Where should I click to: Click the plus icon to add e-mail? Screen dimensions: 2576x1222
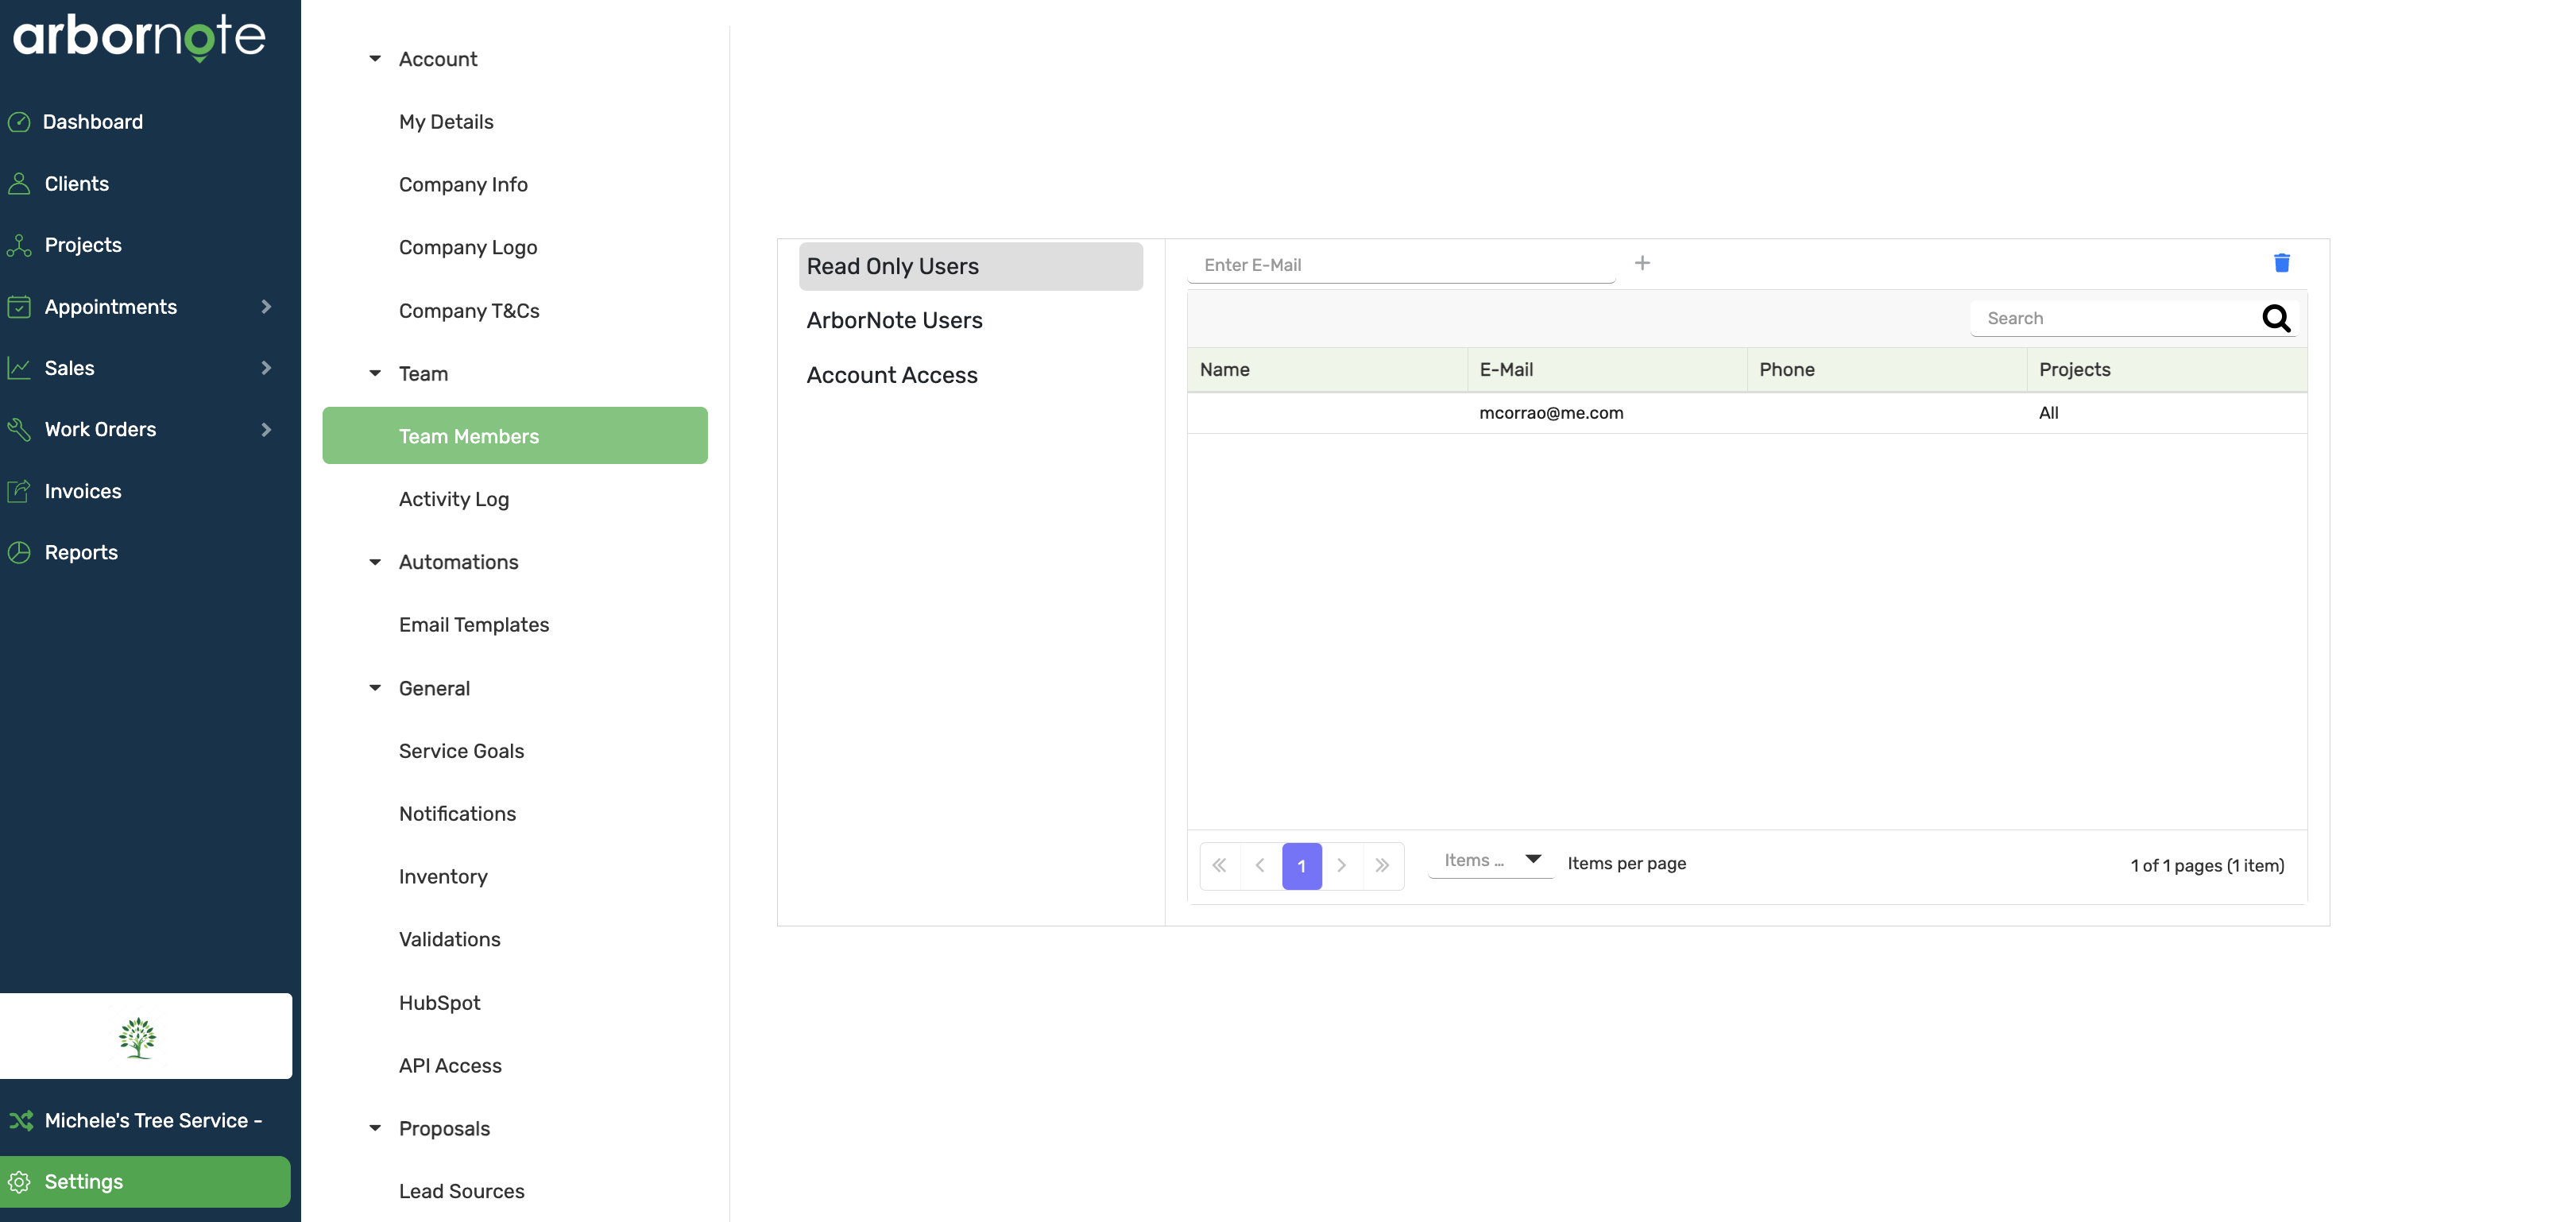[1642, 263]
